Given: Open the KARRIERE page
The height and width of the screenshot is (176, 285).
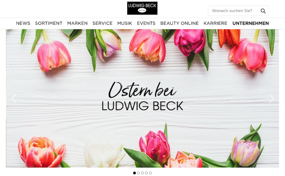Looking at the screenshot, I should pyautogui.click(x=215, y=23).
